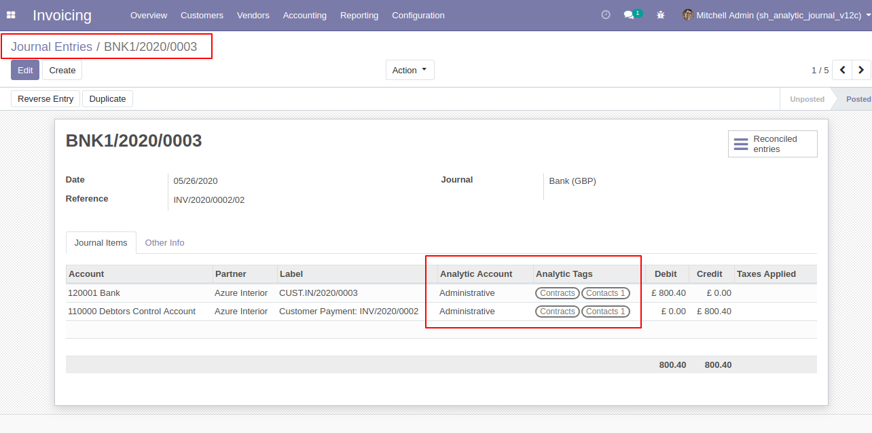Open the Configuration menu
This screenshot has height=433, width=872.
point(418,15)
